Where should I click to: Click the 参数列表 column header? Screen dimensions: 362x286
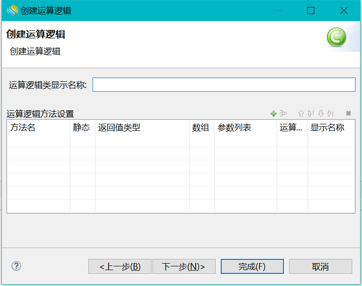(x=245, y=128)
